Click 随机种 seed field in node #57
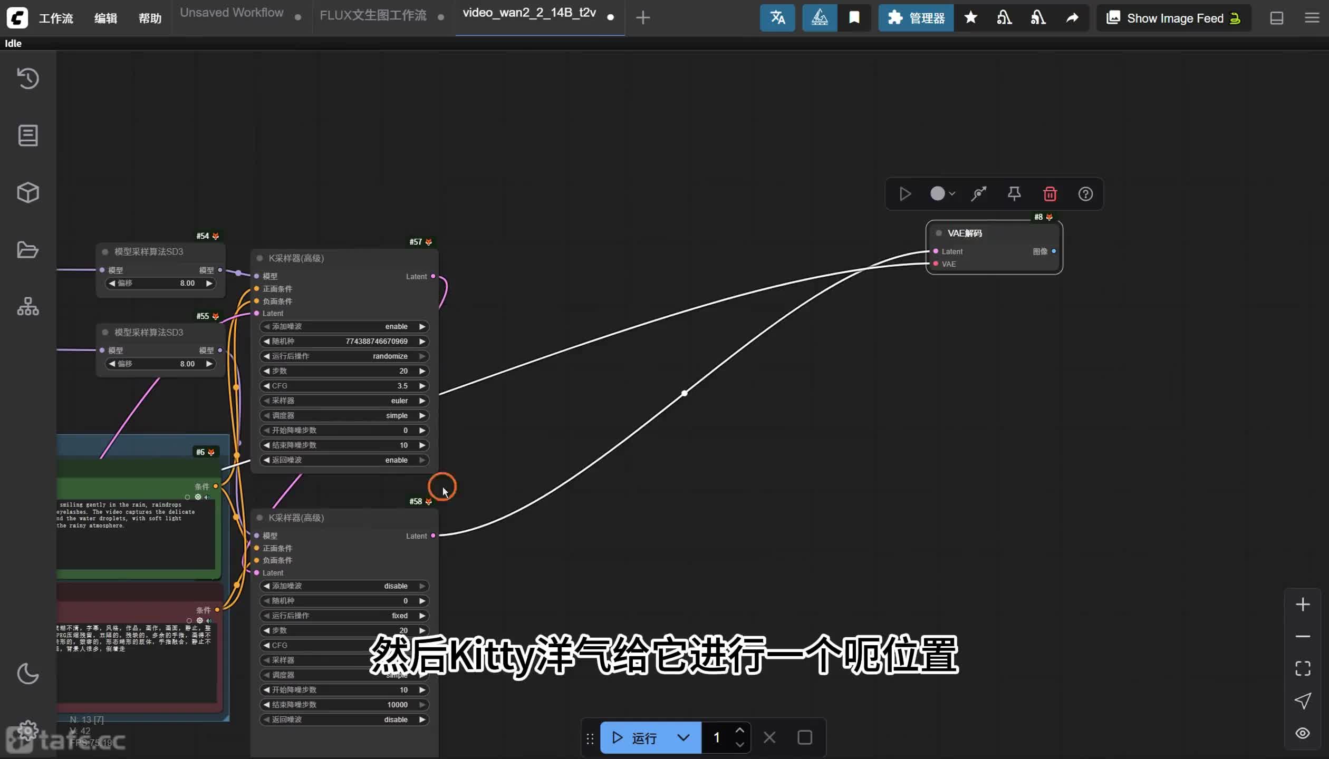Screen dimensions: 1329x759 (x=344, y=342)
